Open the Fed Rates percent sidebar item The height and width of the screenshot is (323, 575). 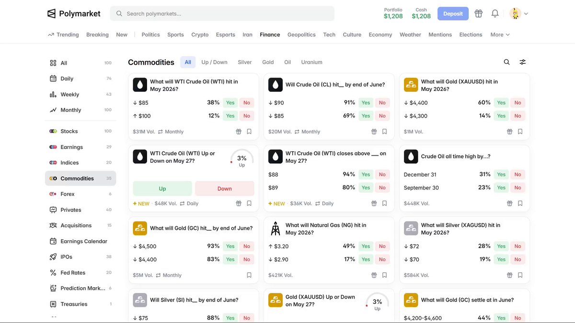80,273
